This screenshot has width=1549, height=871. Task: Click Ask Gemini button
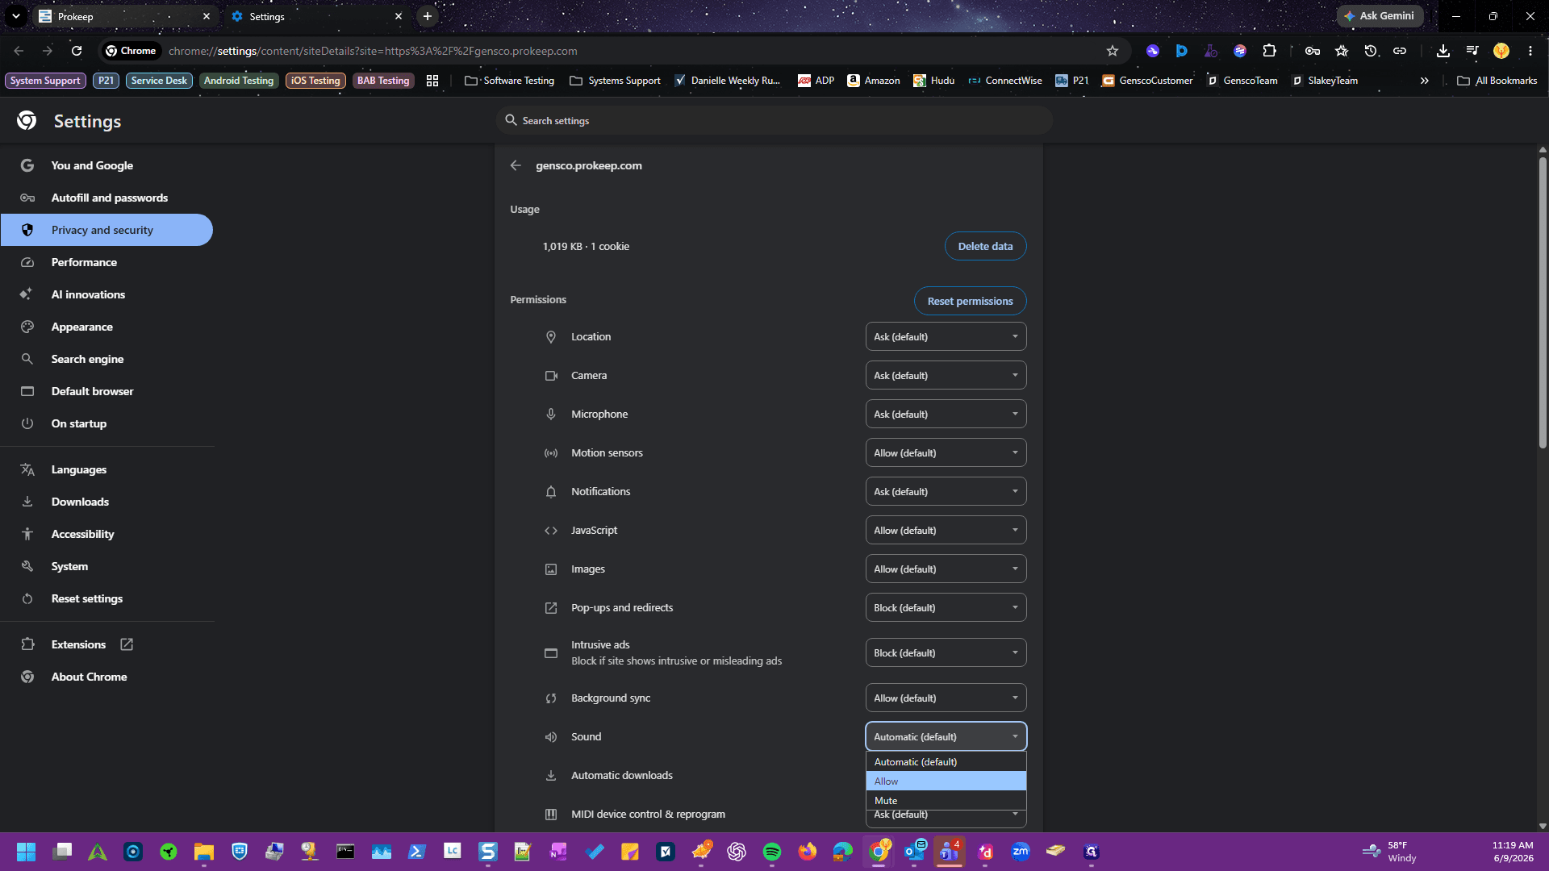(1380, 16)
